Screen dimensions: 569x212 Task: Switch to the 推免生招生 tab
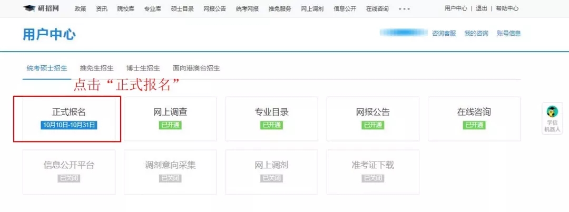tap(97, 68)
